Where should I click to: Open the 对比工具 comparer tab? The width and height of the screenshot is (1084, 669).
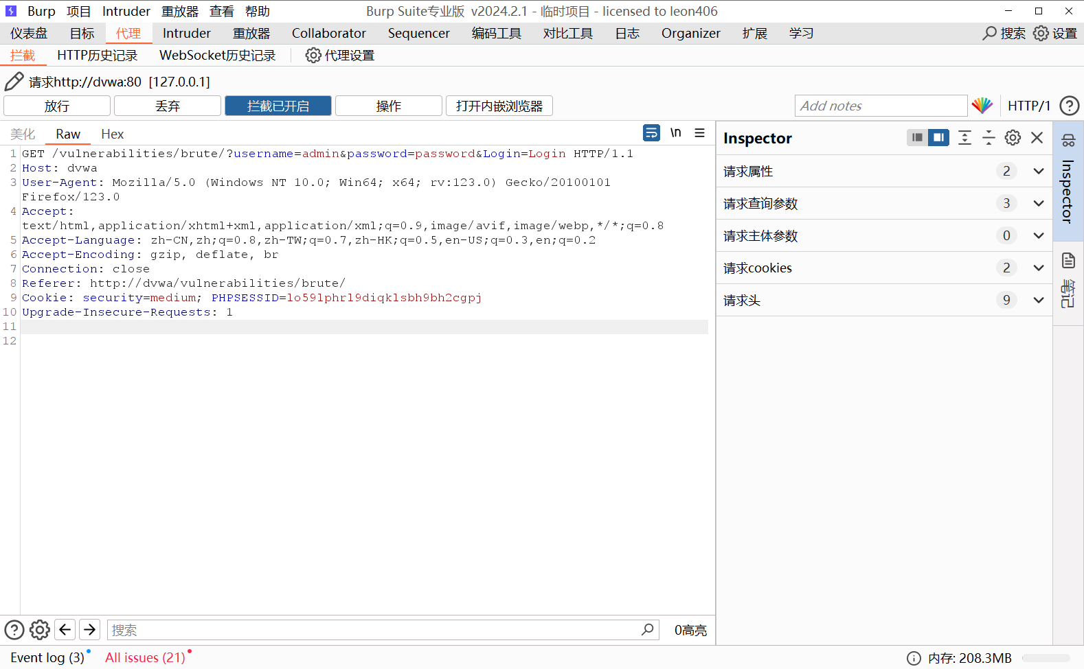coord(568,33)
